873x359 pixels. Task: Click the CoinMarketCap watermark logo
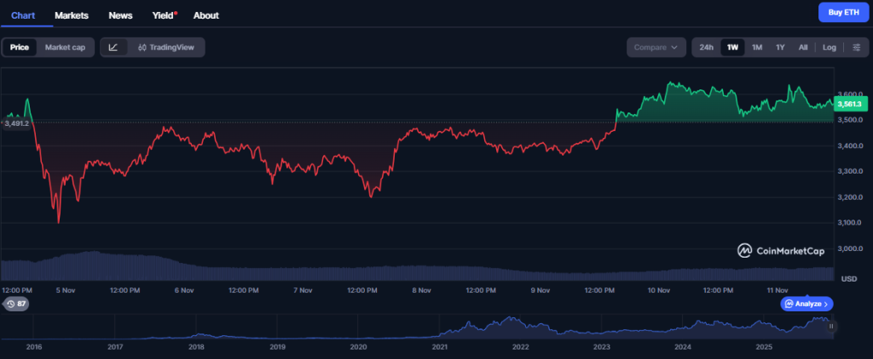click(x=782, y=250)
